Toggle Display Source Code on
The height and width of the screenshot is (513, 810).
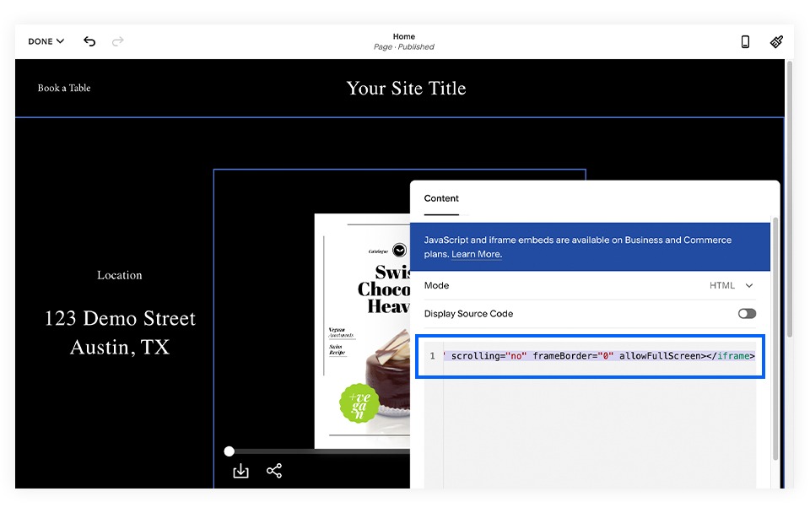click(746, 313)
